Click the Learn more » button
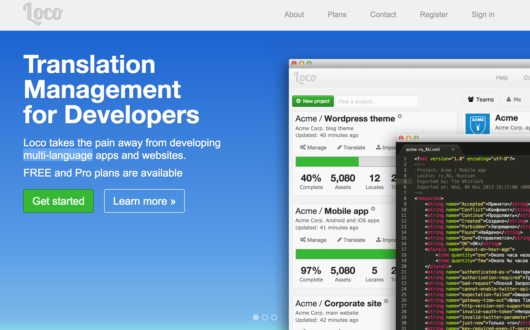 [144, 201]
